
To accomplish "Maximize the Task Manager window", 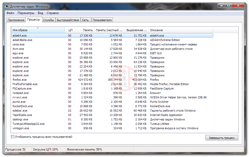I will pyautogui.click(x=229, y=5).
